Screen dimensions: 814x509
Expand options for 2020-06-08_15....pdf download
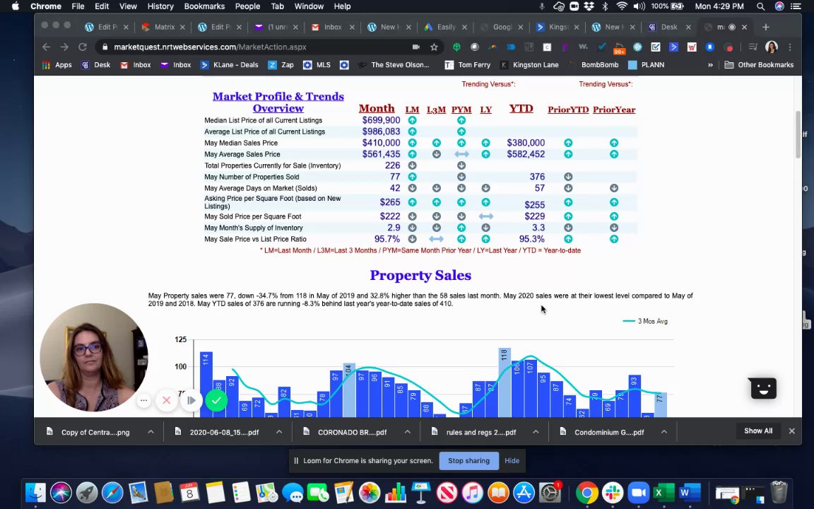pyautogui.click(x=279, y=432)
